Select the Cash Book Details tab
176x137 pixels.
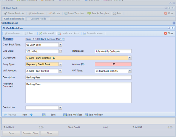coord(14,19)
